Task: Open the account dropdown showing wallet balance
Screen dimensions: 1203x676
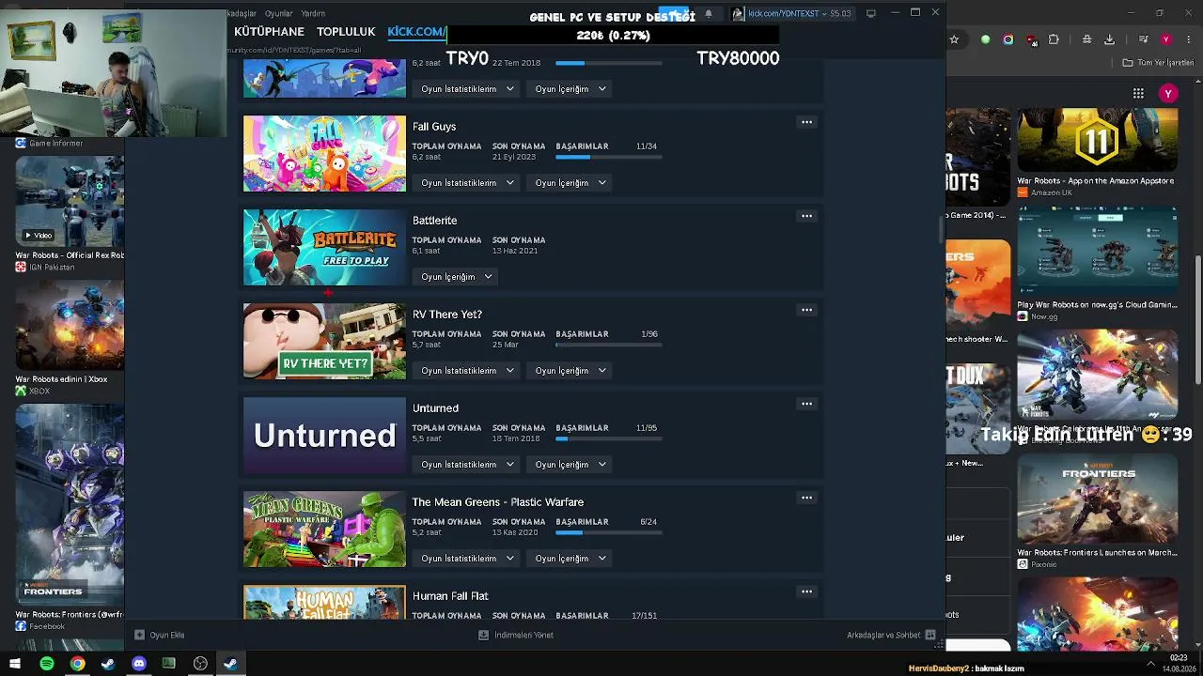Action: (x=792, y=13)
